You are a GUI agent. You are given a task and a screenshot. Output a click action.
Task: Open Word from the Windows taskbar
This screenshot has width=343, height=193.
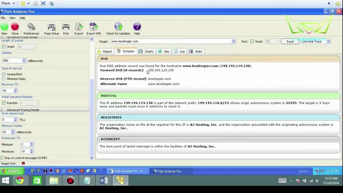click(104, 181)
